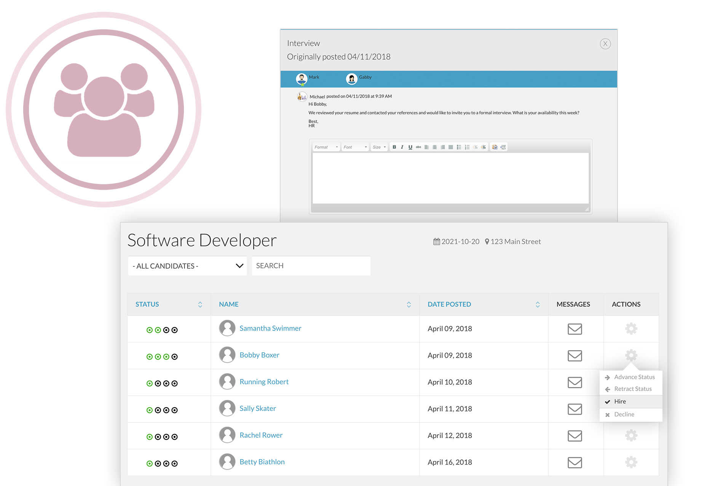
Task: Select Advance Status in actions menu
Action: point(630,377)
